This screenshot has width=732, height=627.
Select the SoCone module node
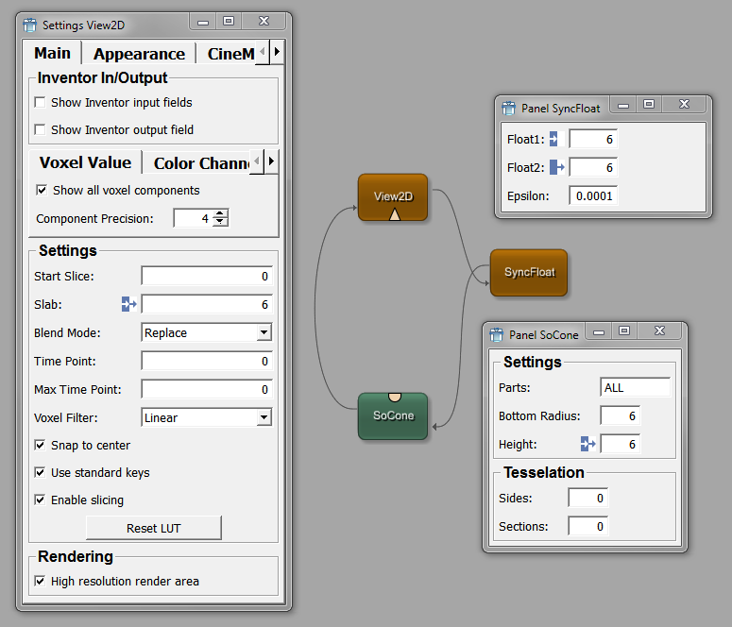(x=393, y=415)
